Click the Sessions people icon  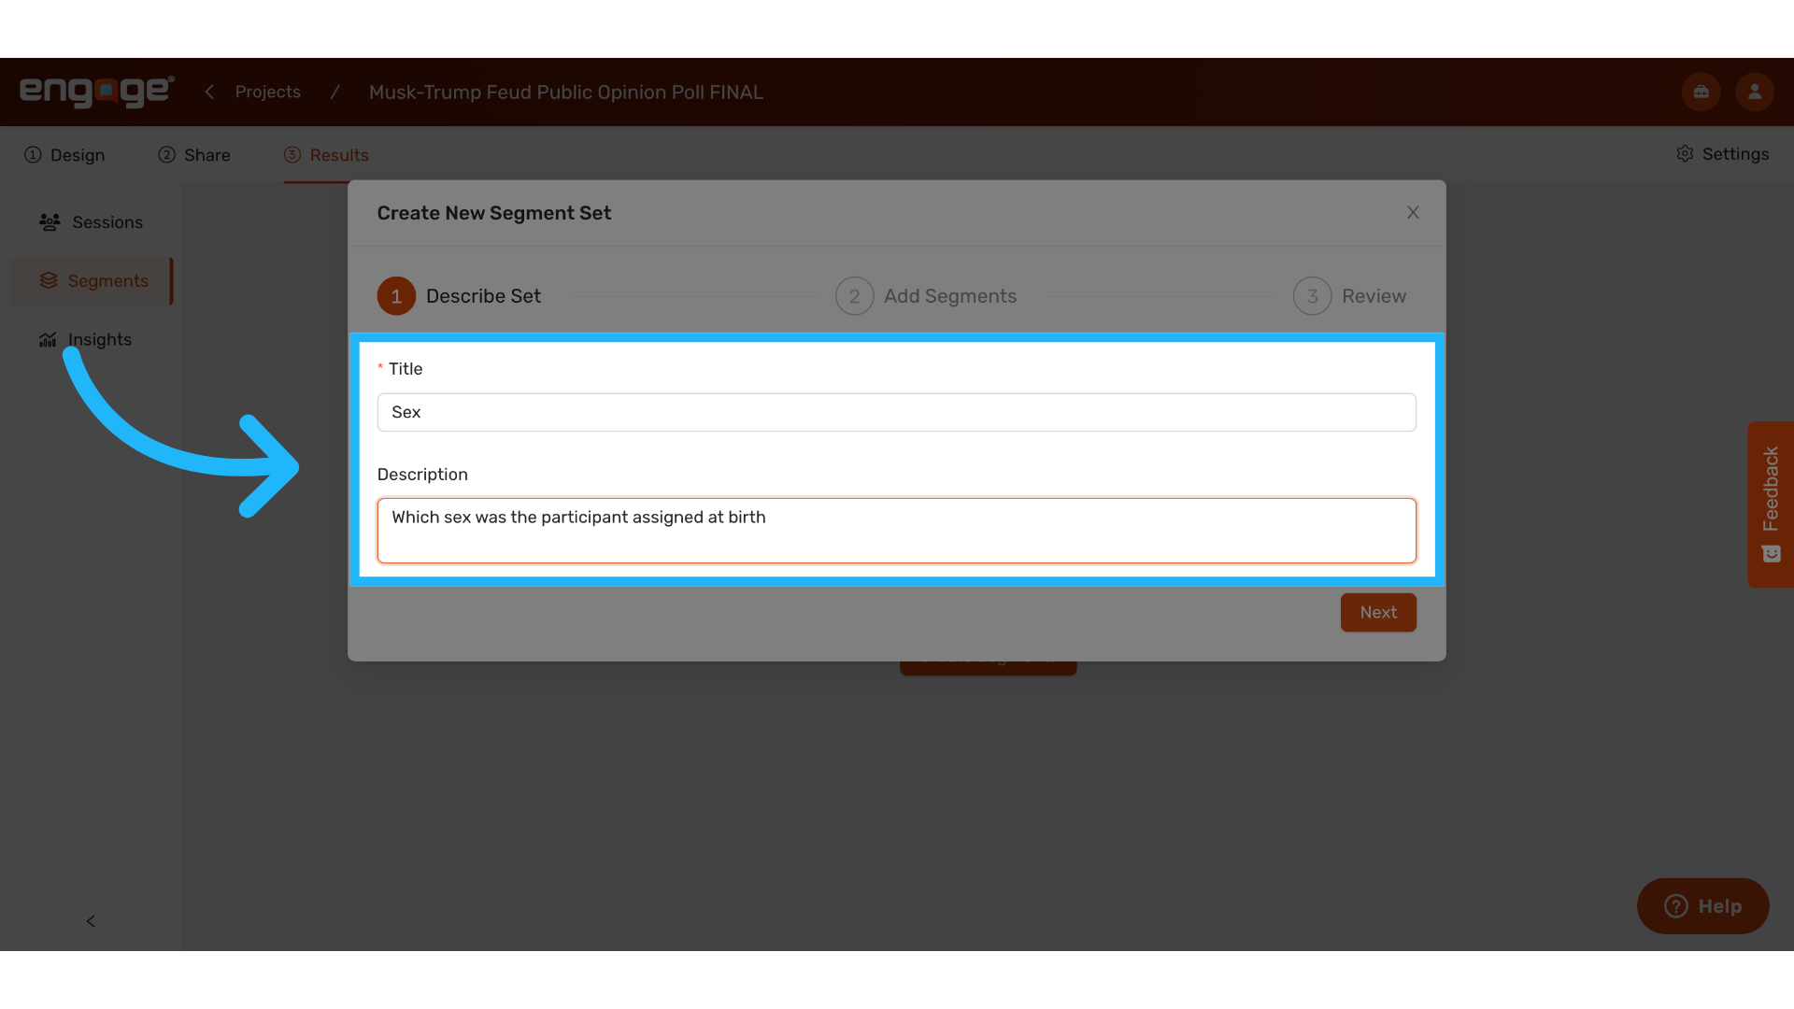tap(50, 222)
